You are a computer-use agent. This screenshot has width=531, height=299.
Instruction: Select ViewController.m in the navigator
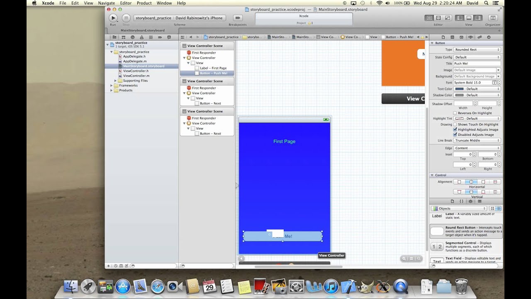tap(136, 76)
